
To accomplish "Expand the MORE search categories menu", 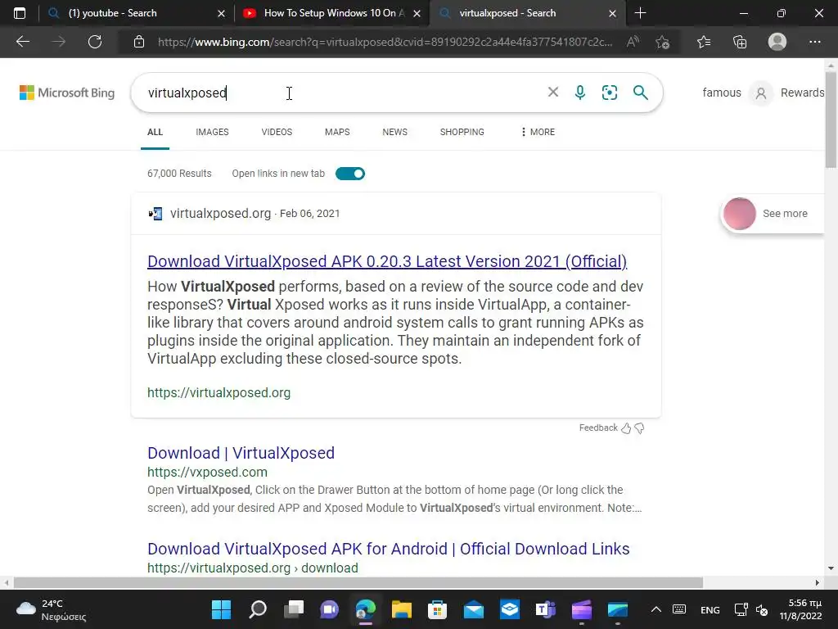I will (x=538, y=132).
